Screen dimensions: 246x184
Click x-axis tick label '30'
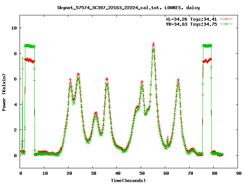click(x=93, y=173)
